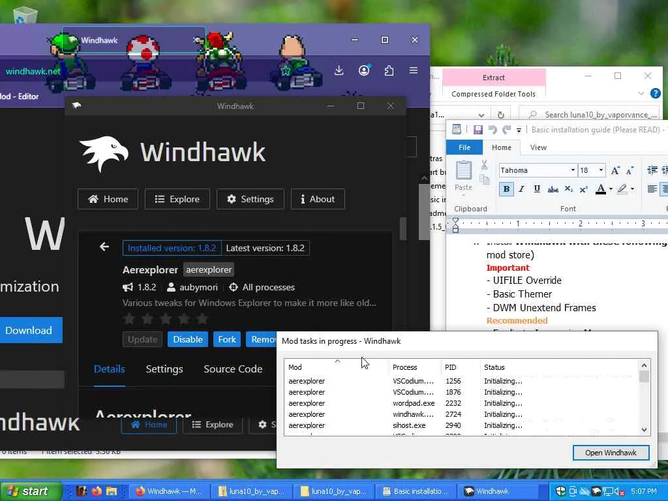Disable the Aerexplorer mod
Viewport: 668px width, 501px height.
[187, 339]
